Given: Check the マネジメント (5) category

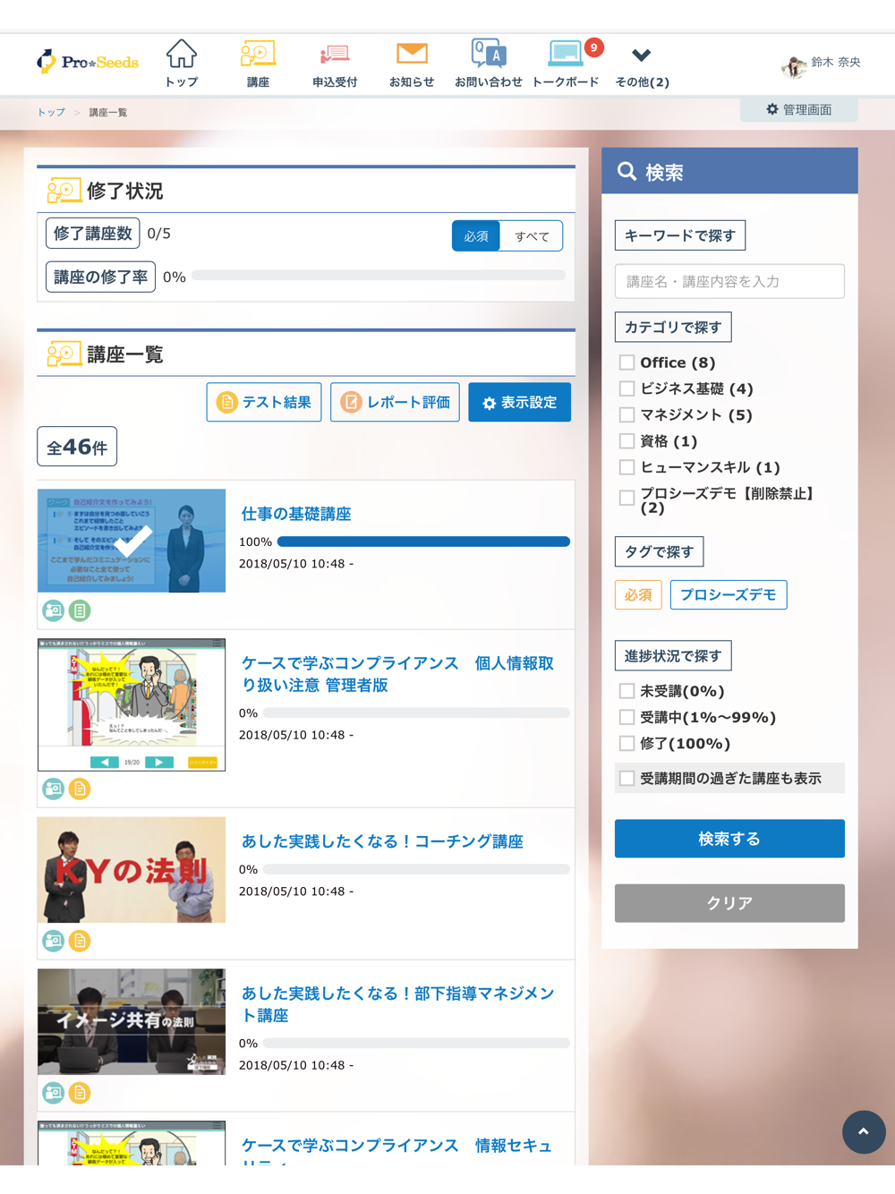Looking at the screenshot, I should pos(627,414).
